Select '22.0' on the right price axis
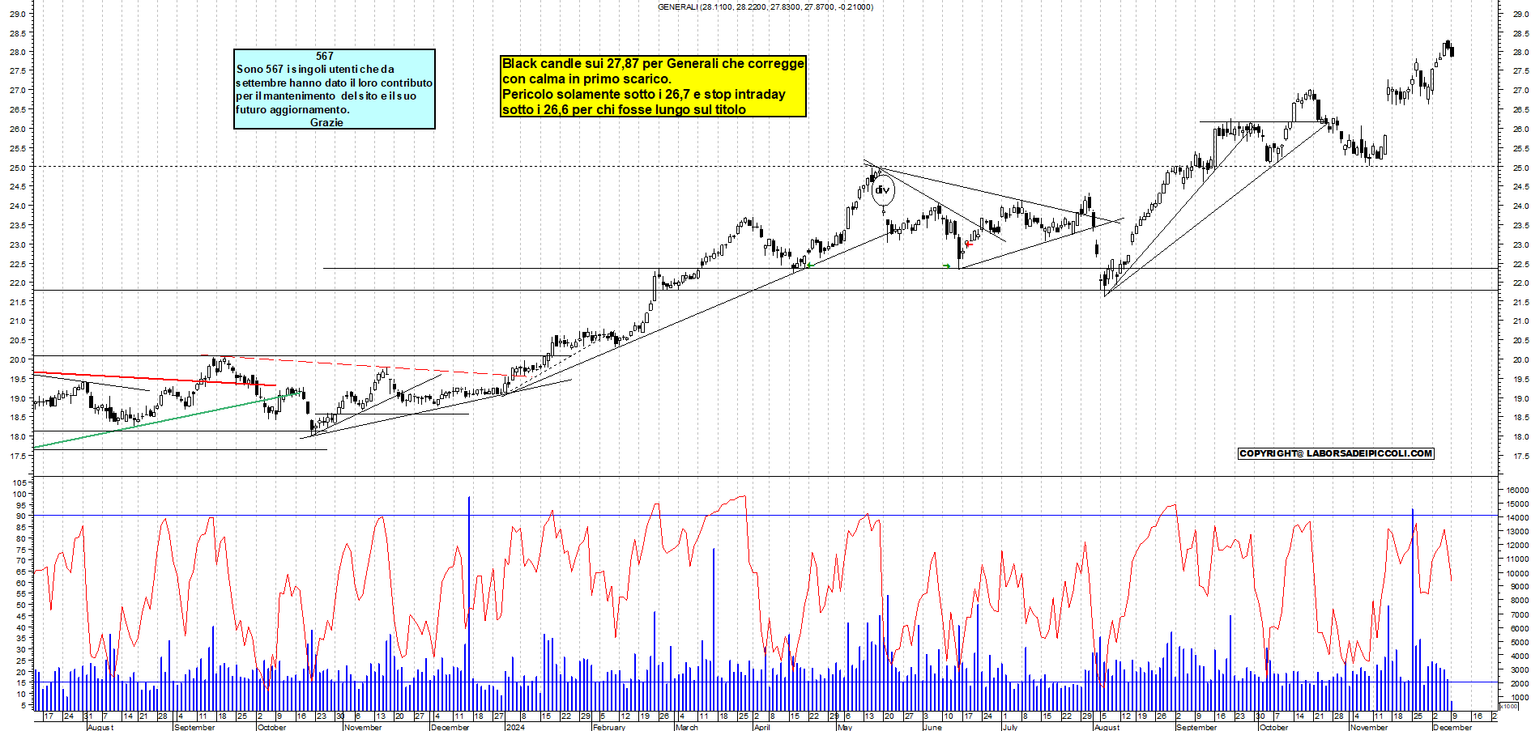The height and width of the screenshot is (731, 1531). [1520, 283]
